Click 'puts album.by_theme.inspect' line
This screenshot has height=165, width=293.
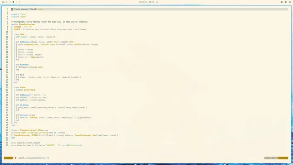(x=26, y=143)
